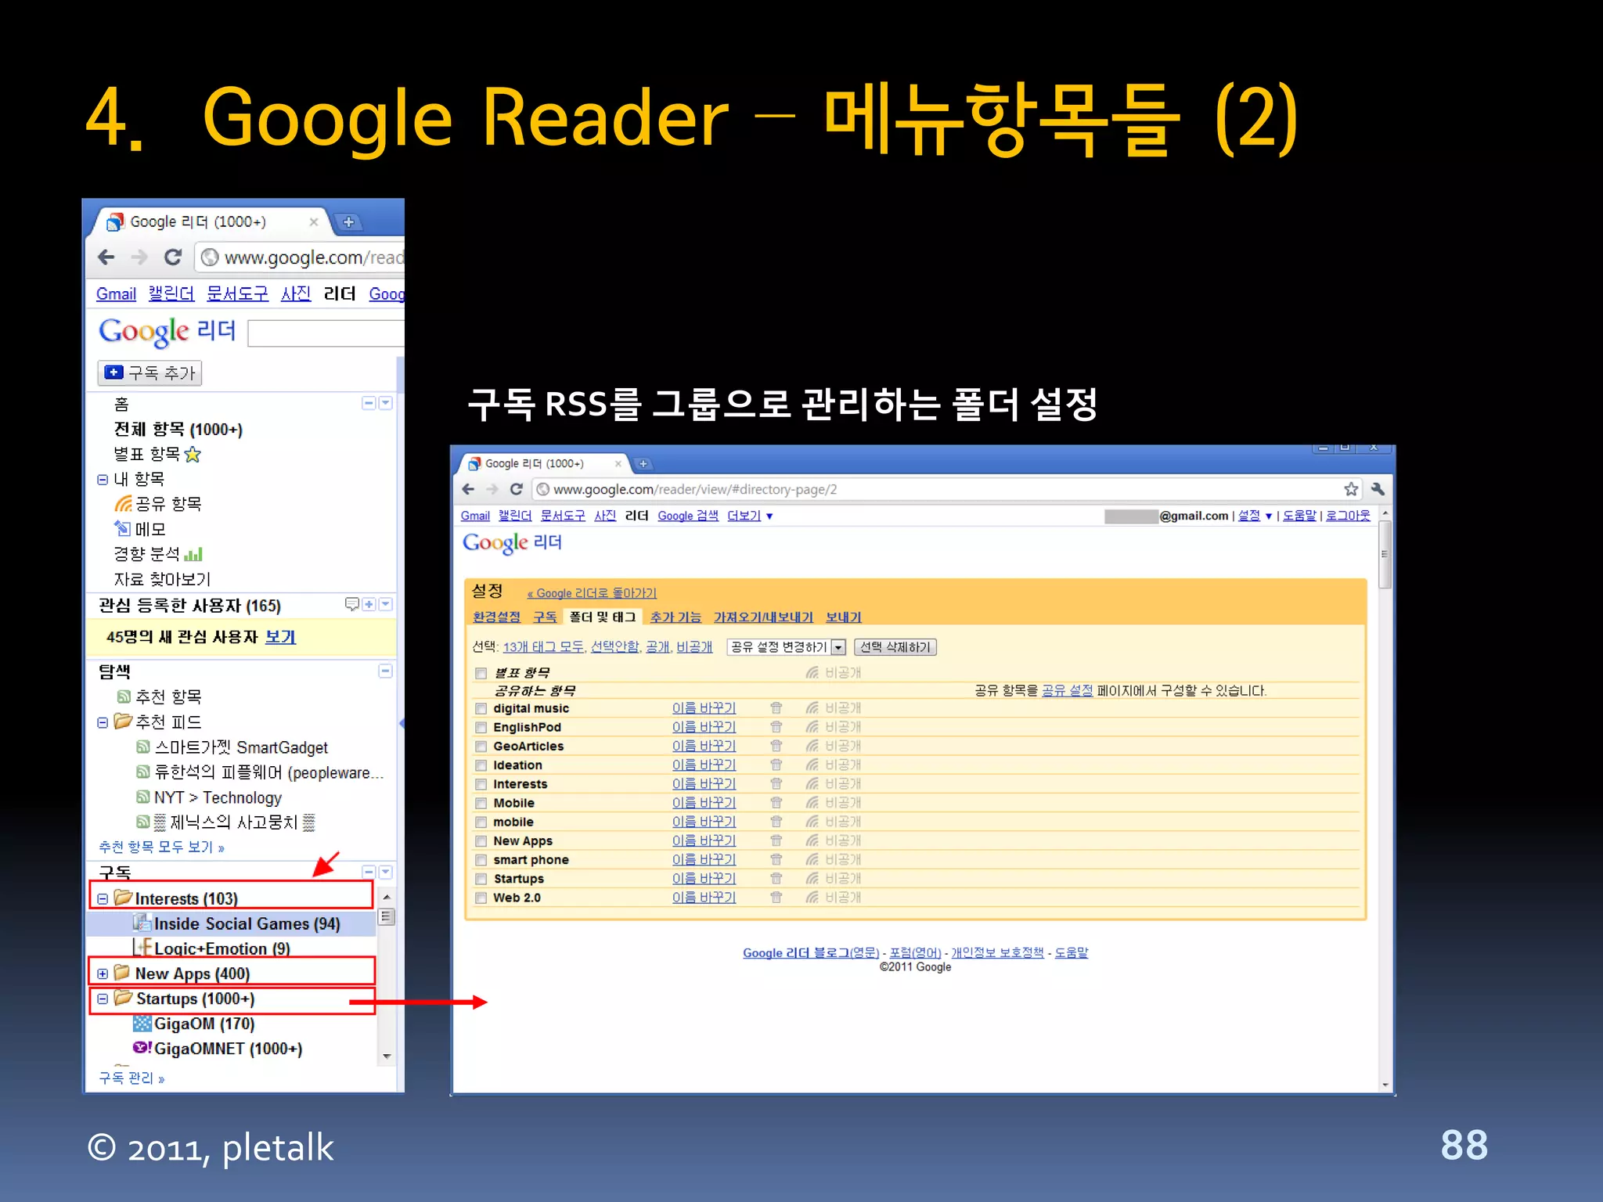Click Google 리더로 돌아가기 link
Screen dimensions: 1603x1202
(593, 593)
